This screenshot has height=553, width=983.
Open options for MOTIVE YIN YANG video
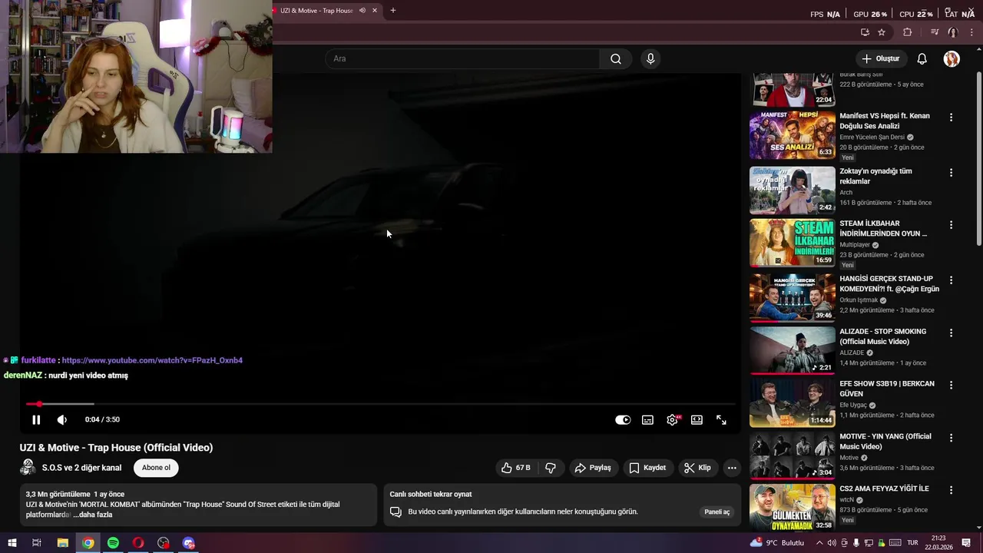[x=951, y=438]
